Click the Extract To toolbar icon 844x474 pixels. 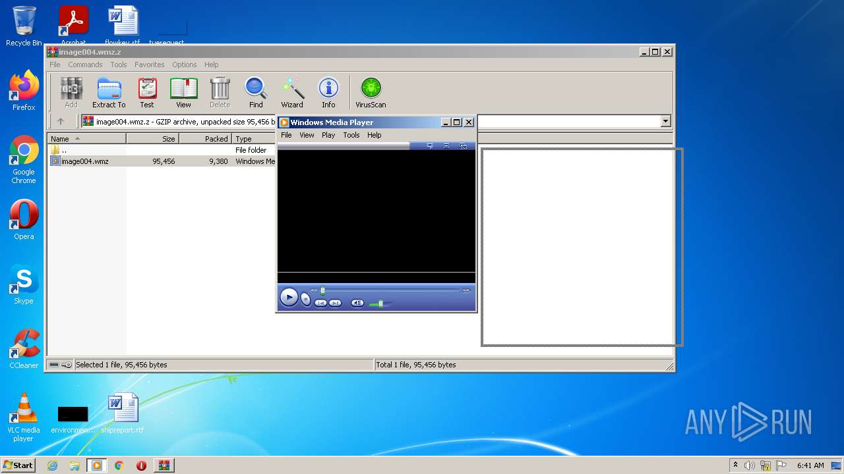coord(109,92)
